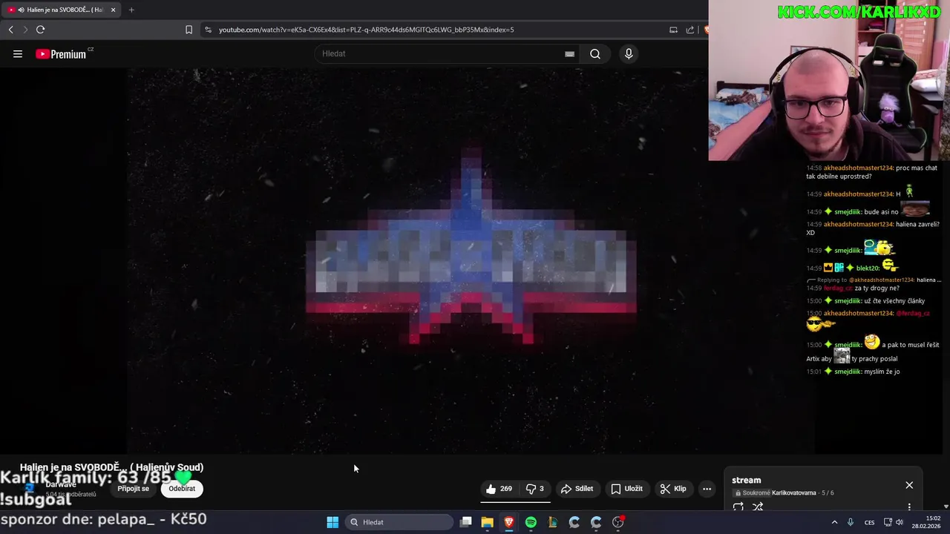Click the magnifier search button
The height and width of the screenshot is (534, 950).
click(x=595, y=54)
